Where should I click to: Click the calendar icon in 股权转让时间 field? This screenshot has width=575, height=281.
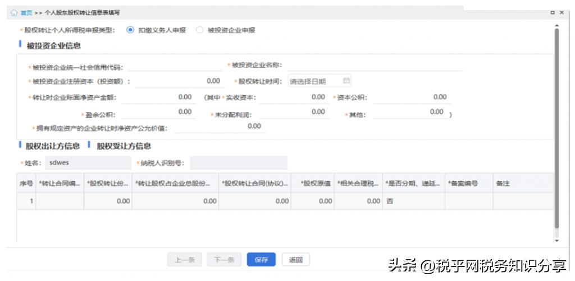[x=346, y=81]
